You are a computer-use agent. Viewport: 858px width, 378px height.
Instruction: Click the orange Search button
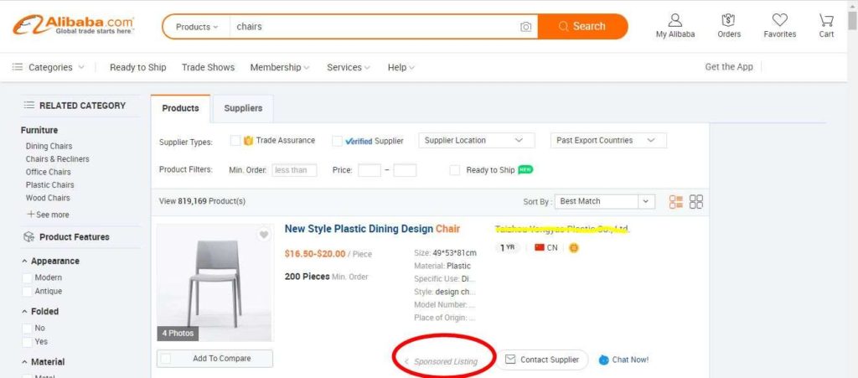582,26
